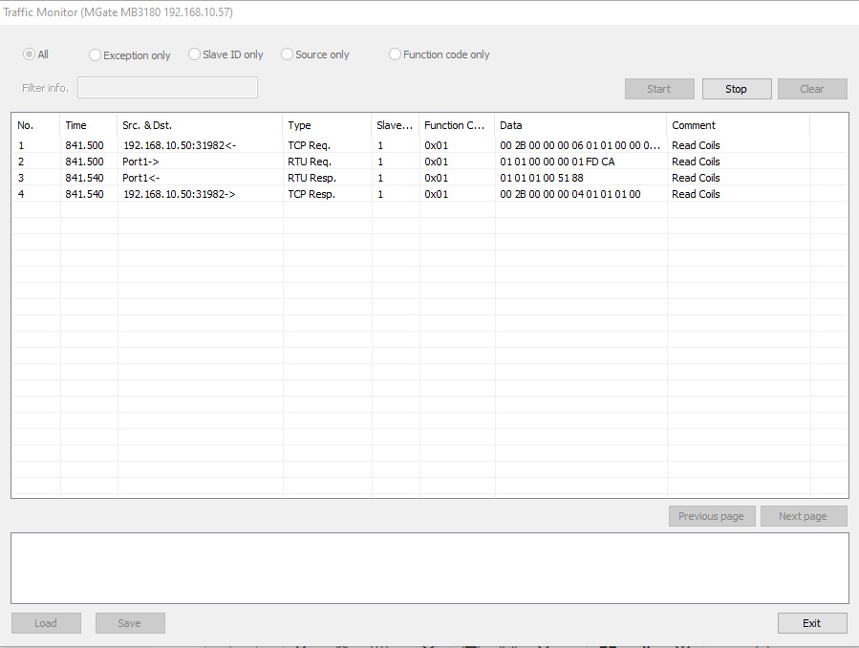Sort by the No. column header

point(35,125)
